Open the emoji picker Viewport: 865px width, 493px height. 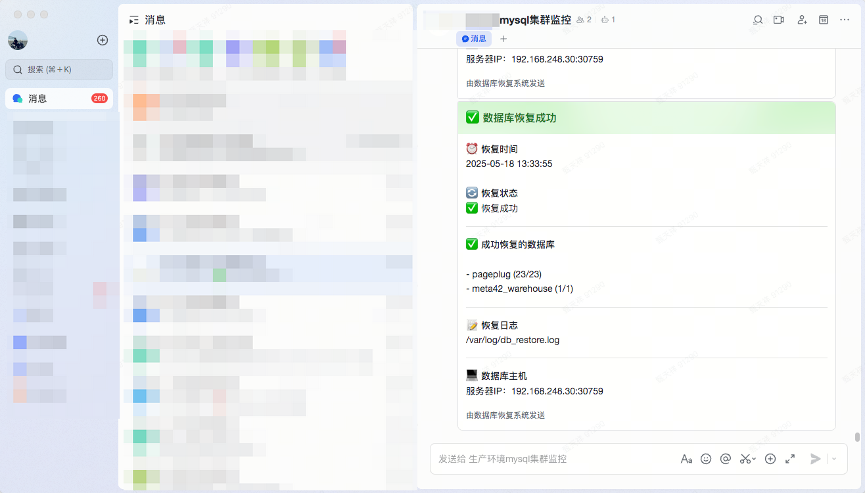click(706, 458)
